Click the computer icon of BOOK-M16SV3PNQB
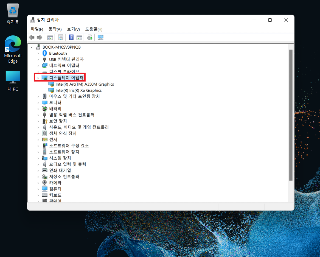Image resolution: width=320 pixels, height=257 pixels. (x=38, y=47)
